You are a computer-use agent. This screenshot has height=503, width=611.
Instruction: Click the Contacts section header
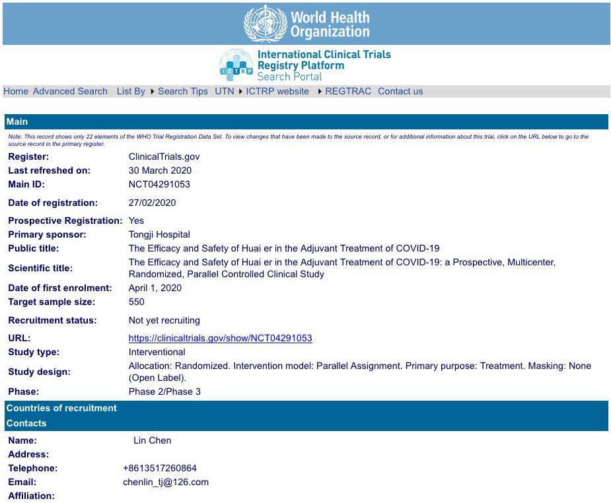point(306,423)
